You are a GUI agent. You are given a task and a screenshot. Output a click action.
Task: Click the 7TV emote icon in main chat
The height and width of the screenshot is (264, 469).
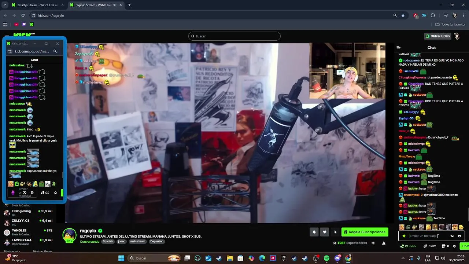[452, 236]
